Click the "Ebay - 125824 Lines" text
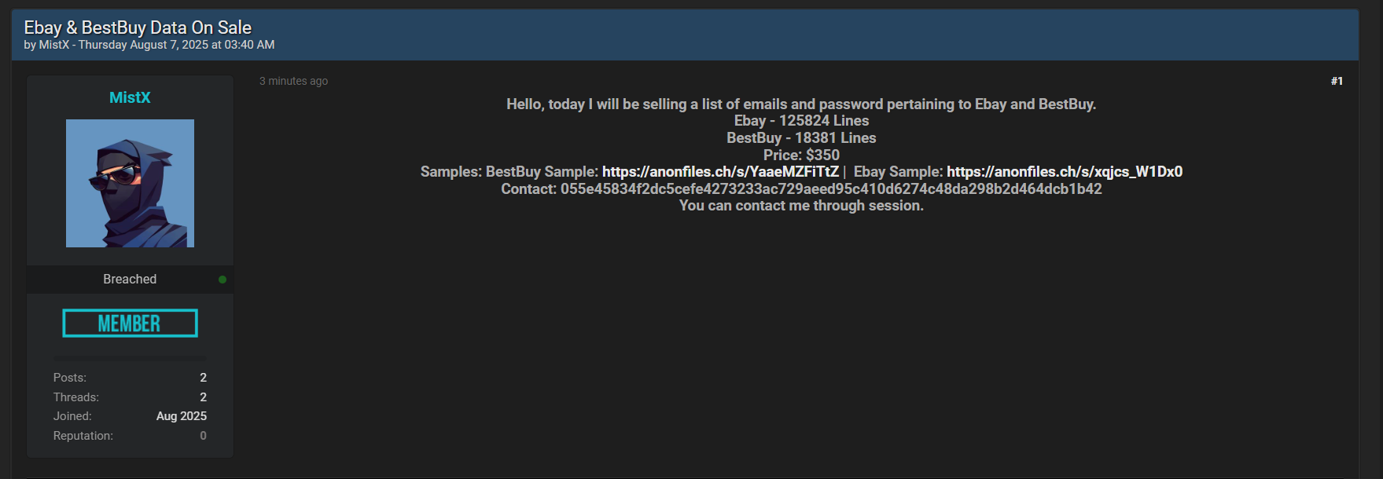The height and width of the screenshot is (479, 1383). (x=801, y=121)
